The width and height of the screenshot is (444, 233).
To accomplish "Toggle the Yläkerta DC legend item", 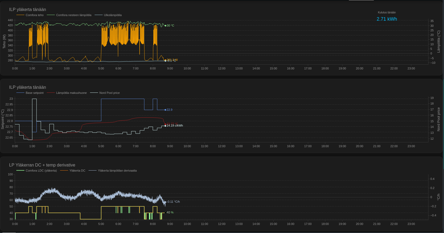I will point(77,171).
